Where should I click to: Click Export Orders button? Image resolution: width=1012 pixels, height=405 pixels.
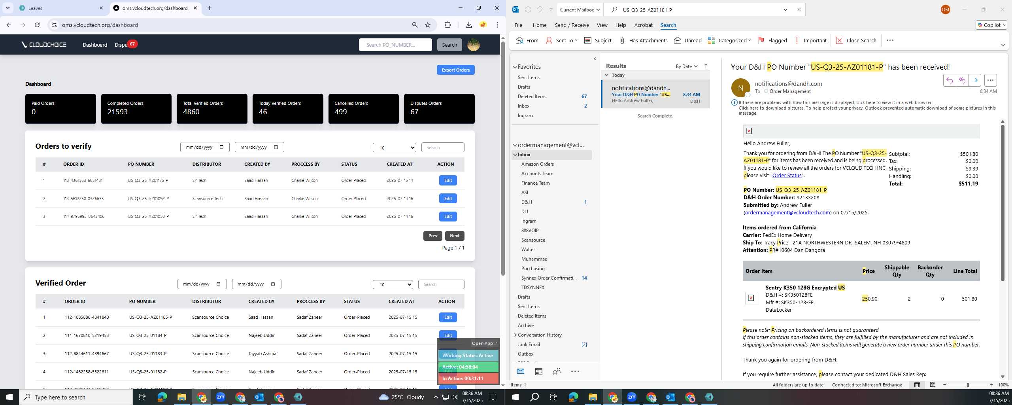pyautogui.click(x=455, y=70)
